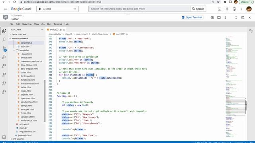Viewport: 255px width, 143px height.
Task: Open requirements.txt file
Action: 27,131
